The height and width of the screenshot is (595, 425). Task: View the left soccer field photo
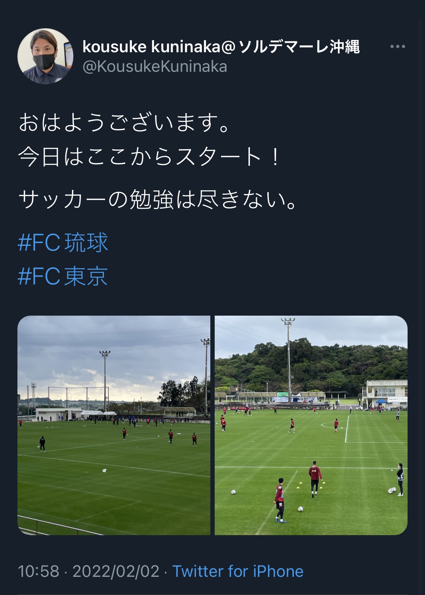[114, 425]
